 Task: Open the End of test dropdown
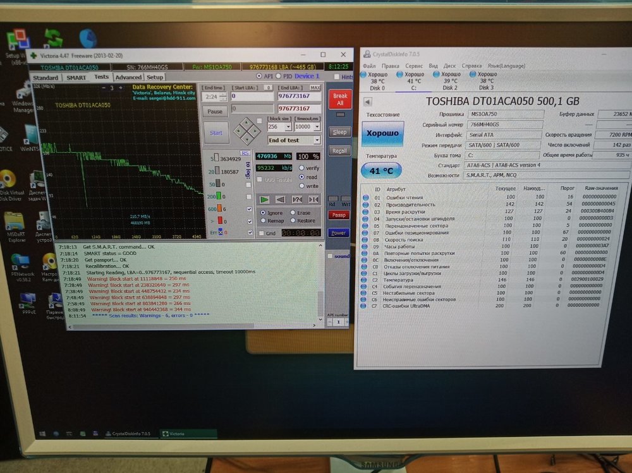pos(317,140)
